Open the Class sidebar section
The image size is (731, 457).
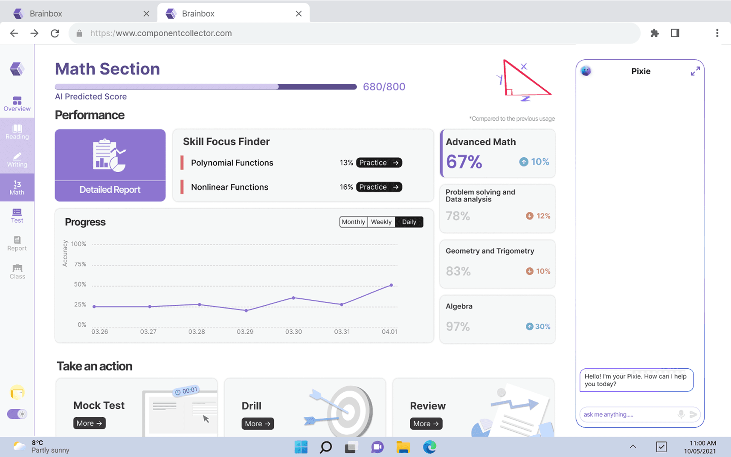17,271
